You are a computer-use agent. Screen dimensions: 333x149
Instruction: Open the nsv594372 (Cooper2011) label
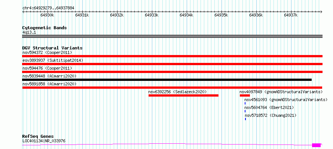47,52
